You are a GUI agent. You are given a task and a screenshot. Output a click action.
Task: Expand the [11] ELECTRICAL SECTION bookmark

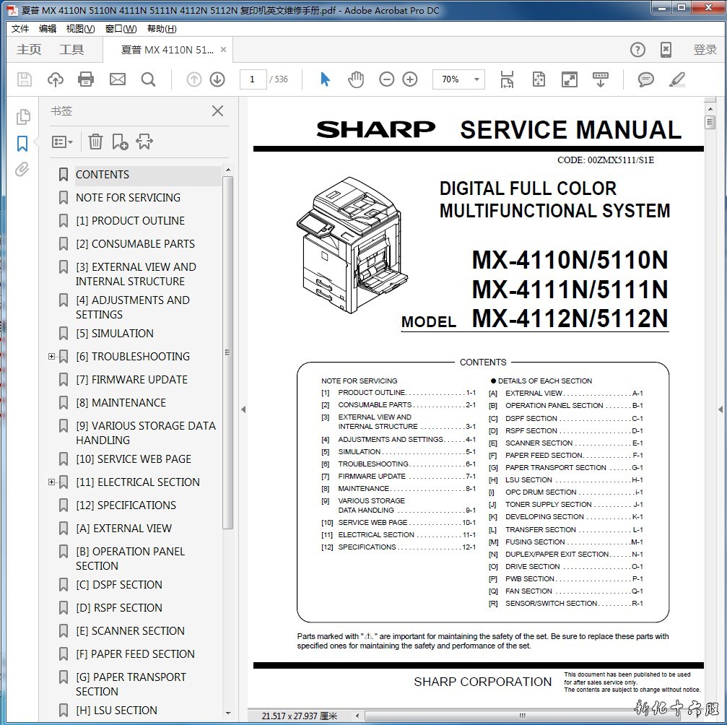[x=51, y=482]
